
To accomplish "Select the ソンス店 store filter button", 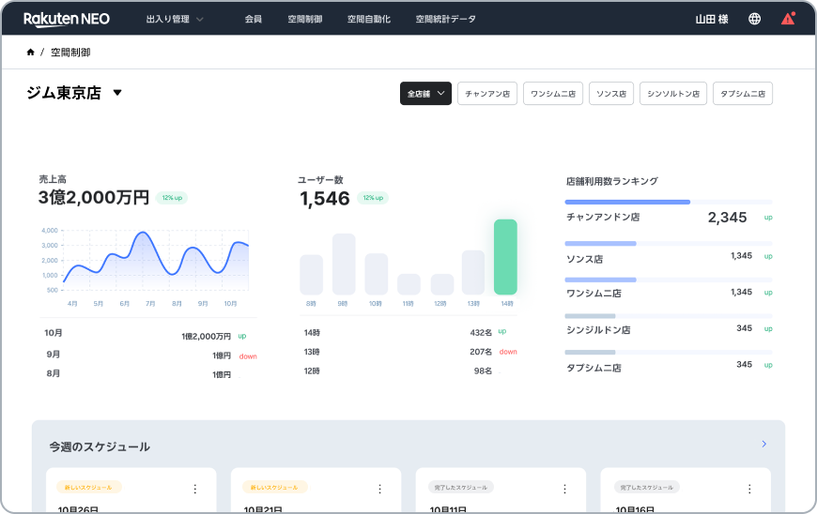I will pos(610,94).
